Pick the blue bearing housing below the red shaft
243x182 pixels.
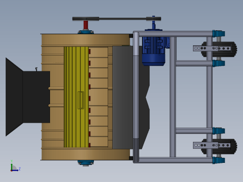click(86, 32)
